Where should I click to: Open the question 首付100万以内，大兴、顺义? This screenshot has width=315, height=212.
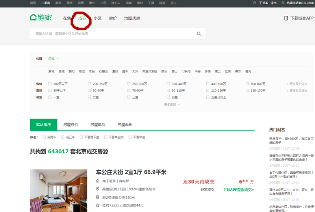(x=291, y=192)
